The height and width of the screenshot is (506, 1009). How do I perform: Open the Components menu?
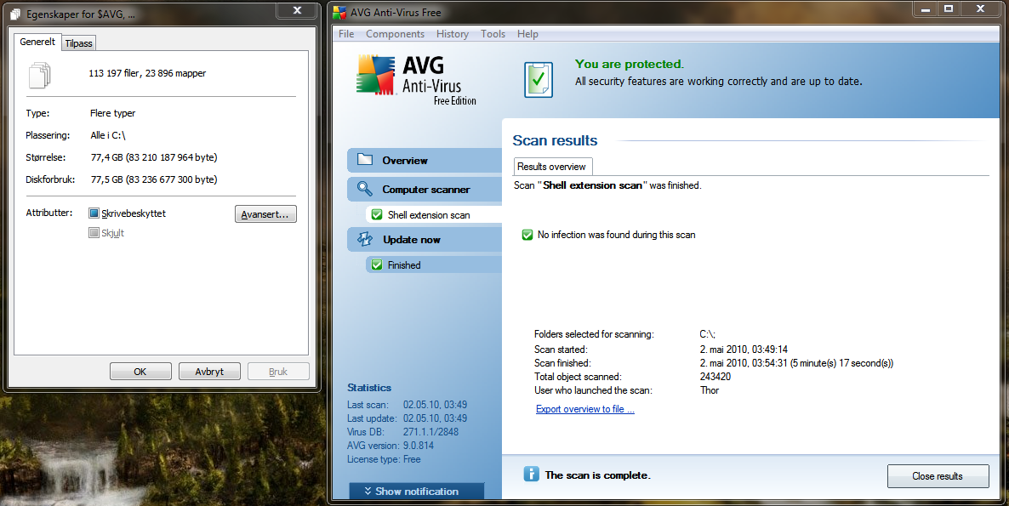[395, 34]
